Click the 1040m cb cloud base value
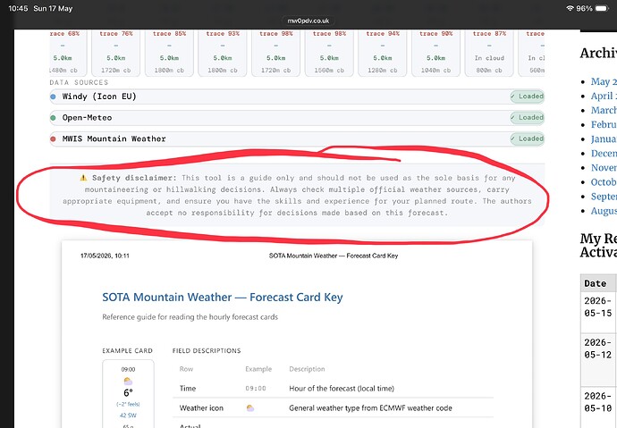This screenshot has width=617, height=428. coord(435,71)
